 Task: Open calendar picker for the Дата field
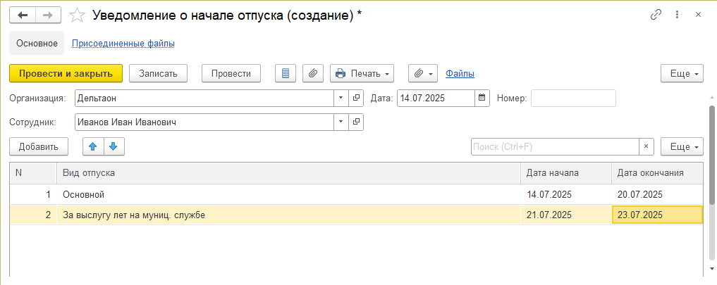pyautogui.click(x=482, y=98)
